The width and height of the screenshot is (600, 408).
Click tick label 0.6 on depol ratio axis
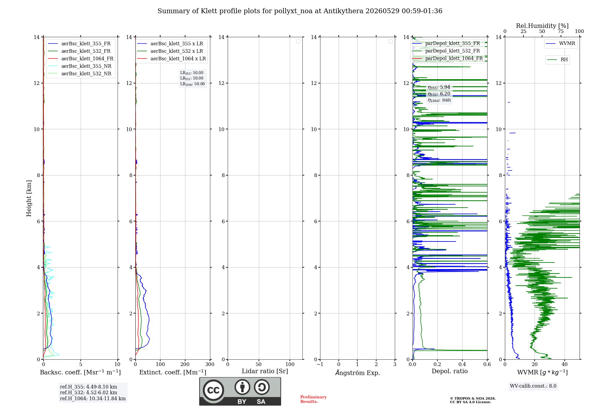click(487, 364)
